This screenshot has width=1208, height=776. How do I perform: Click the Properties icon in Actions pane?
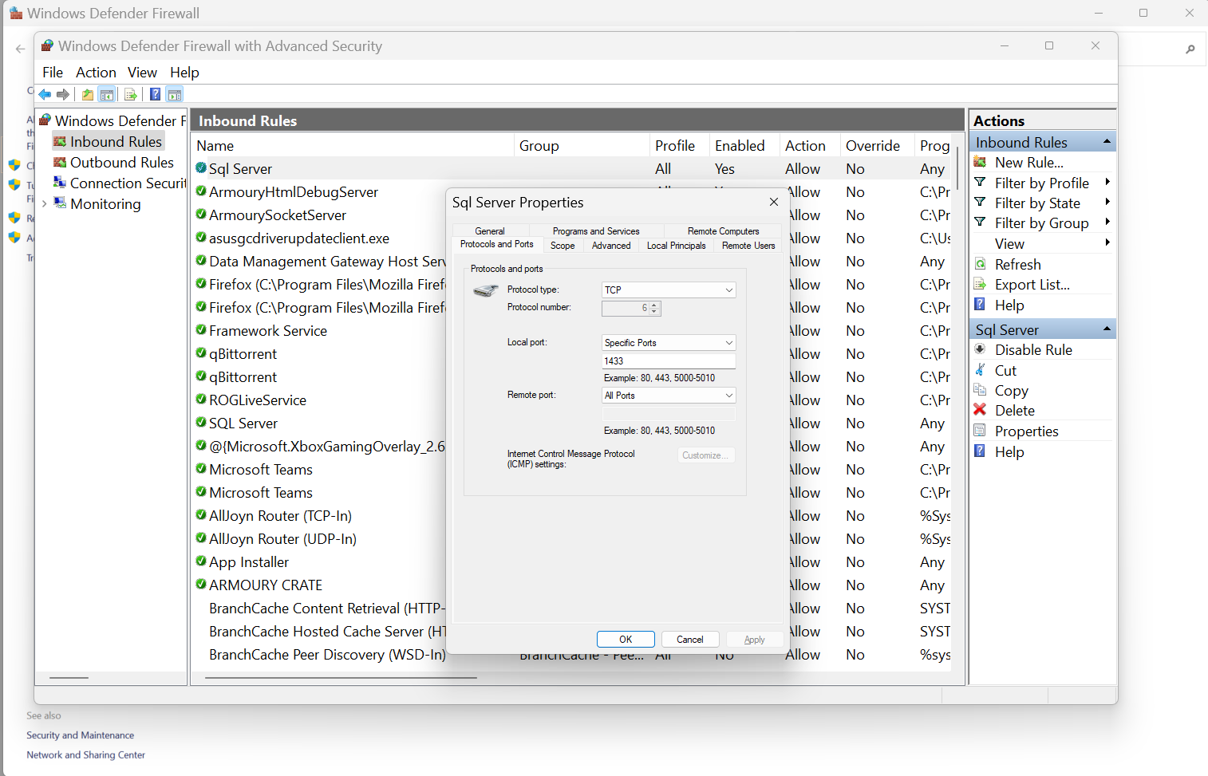pyautogui.click(x=980, y=431)
